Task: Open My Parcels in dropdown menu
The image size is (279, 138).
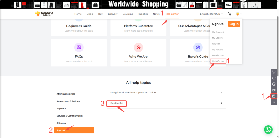Action: [217, 49]
